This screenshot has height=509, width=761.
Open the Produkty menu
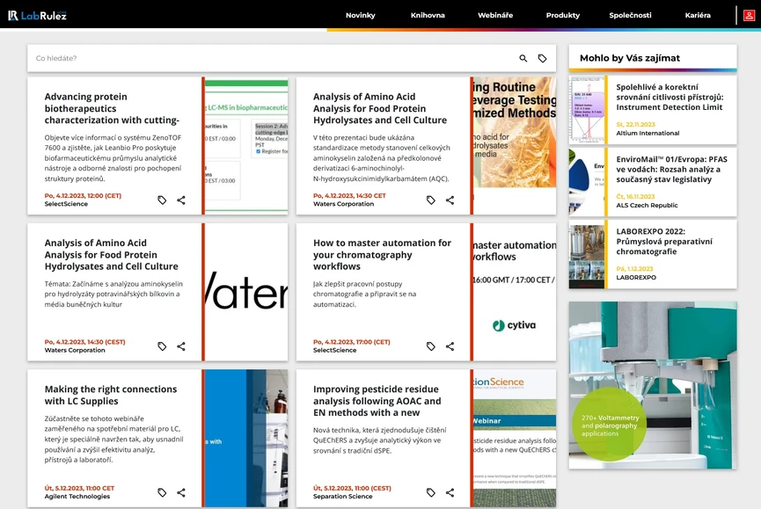point(562,16)
